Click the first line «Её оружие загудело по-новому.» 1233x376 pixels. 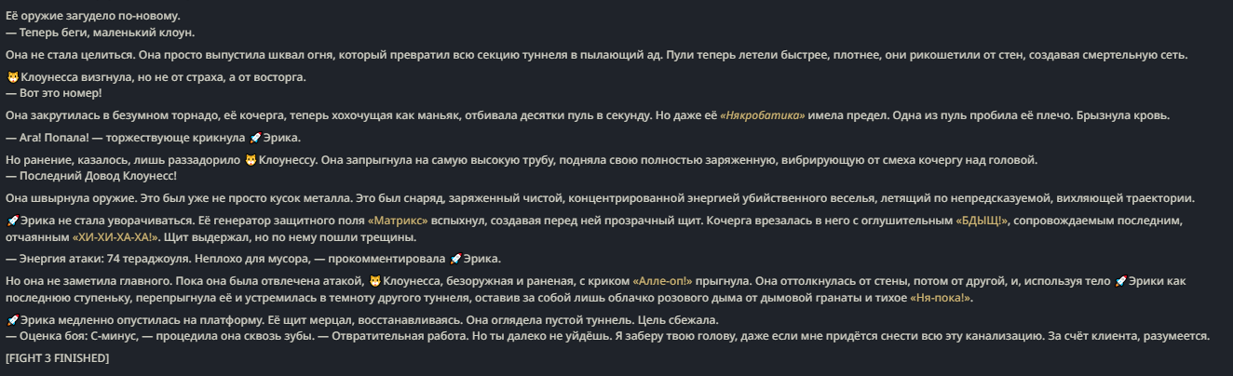93,17
